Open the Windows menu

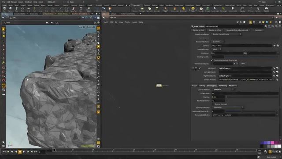28,2
